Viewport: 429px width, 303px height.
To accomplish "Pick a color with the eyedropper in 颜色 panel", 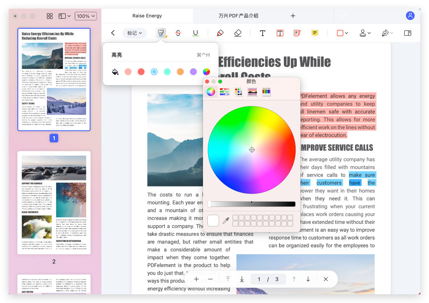I will [x=226, y=220].
